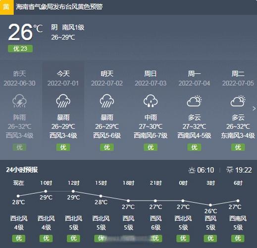Select the 现在 point on temperature curve
The height and width of the screenshot is (248, 257).
(x=18, y=196)
